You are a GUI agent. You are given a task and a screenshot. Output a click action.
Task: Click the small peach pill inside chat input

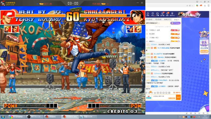point(172,98)
